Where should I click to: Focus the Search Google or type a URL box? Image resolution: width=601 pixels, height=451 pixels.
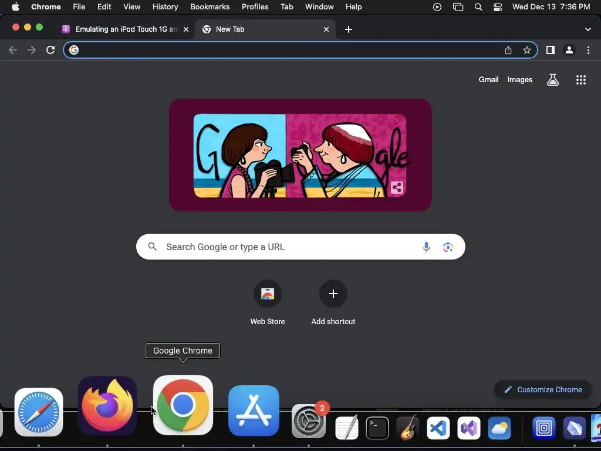(x=300, y=247)
